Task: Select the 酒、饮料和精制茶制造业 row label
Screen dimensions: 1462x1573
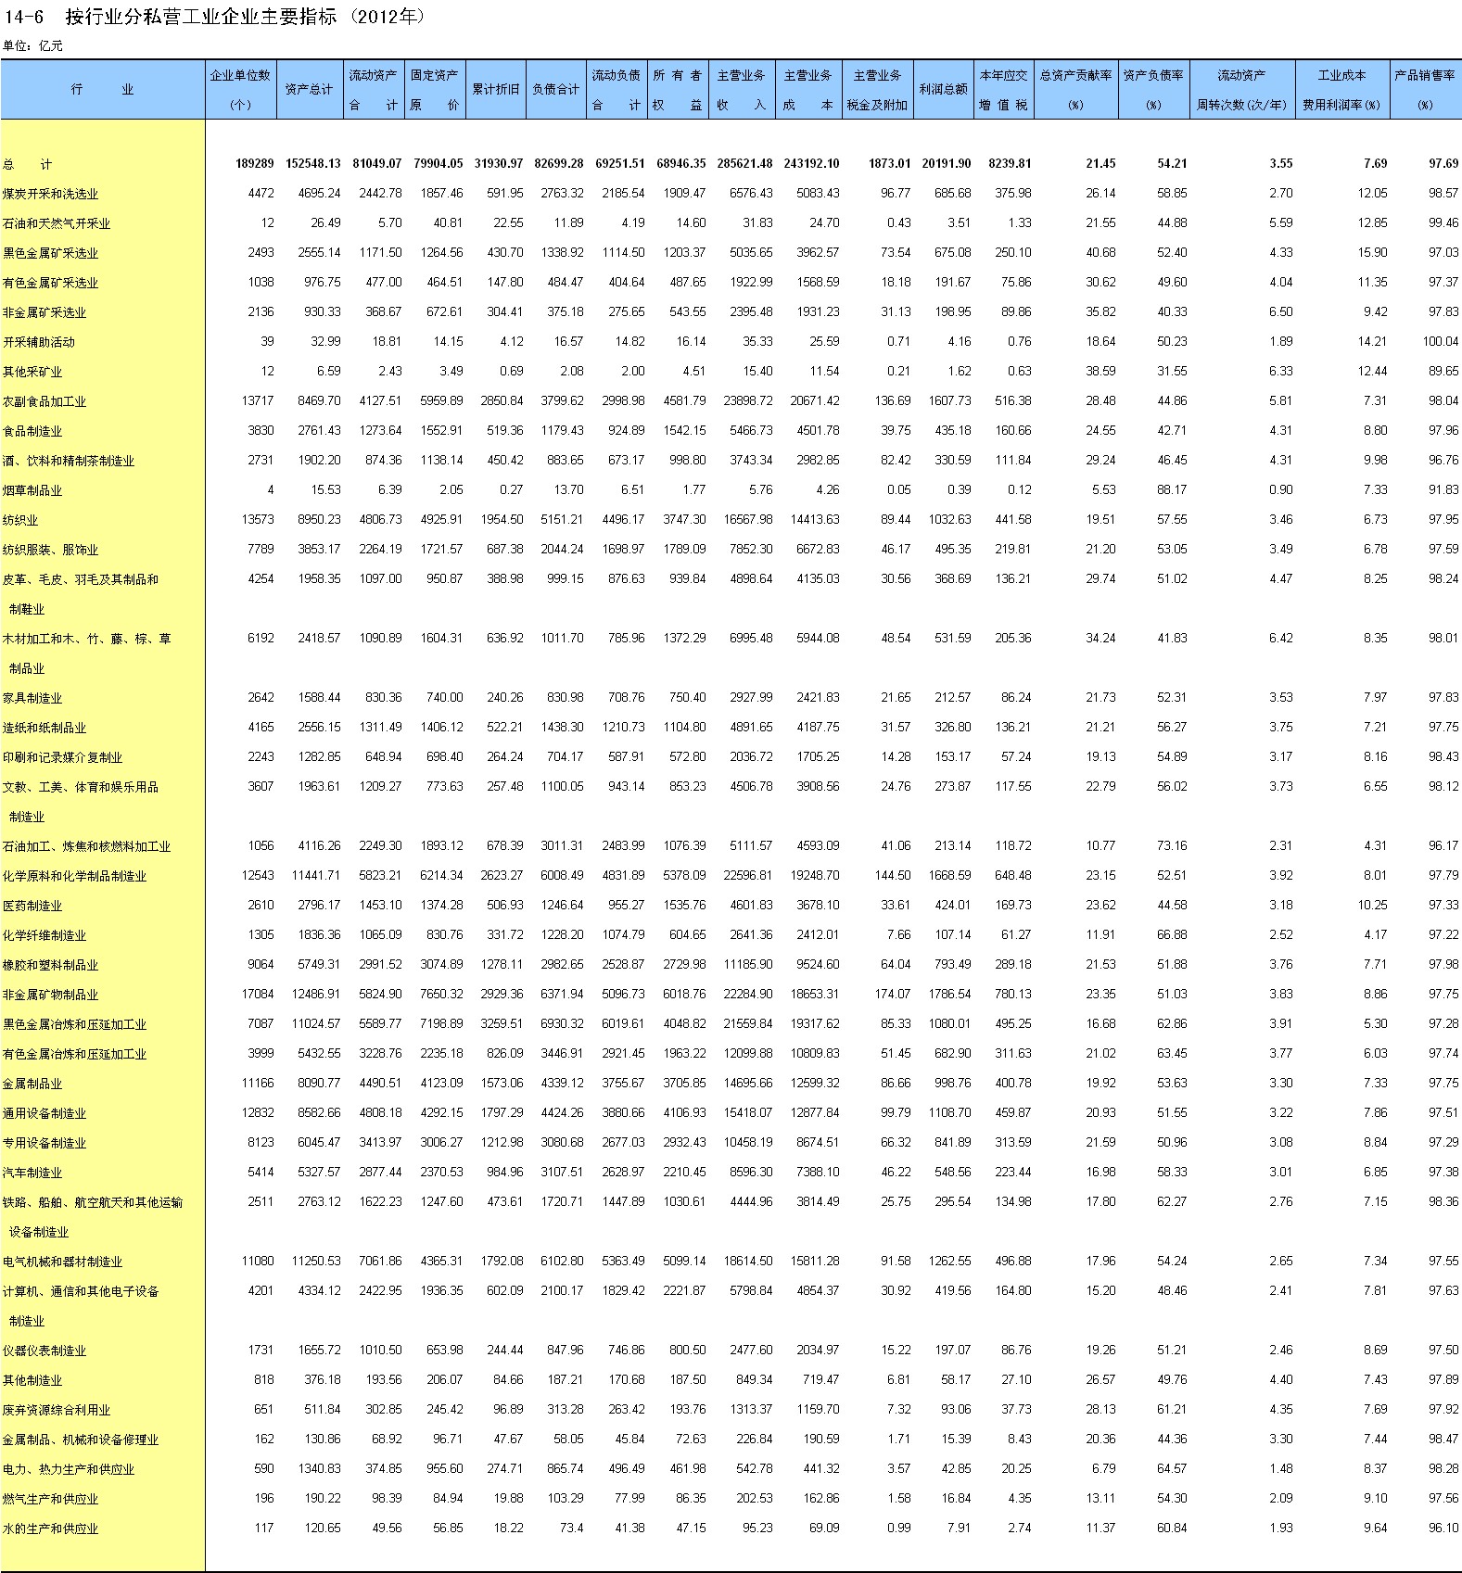Action: pos(69,461)
